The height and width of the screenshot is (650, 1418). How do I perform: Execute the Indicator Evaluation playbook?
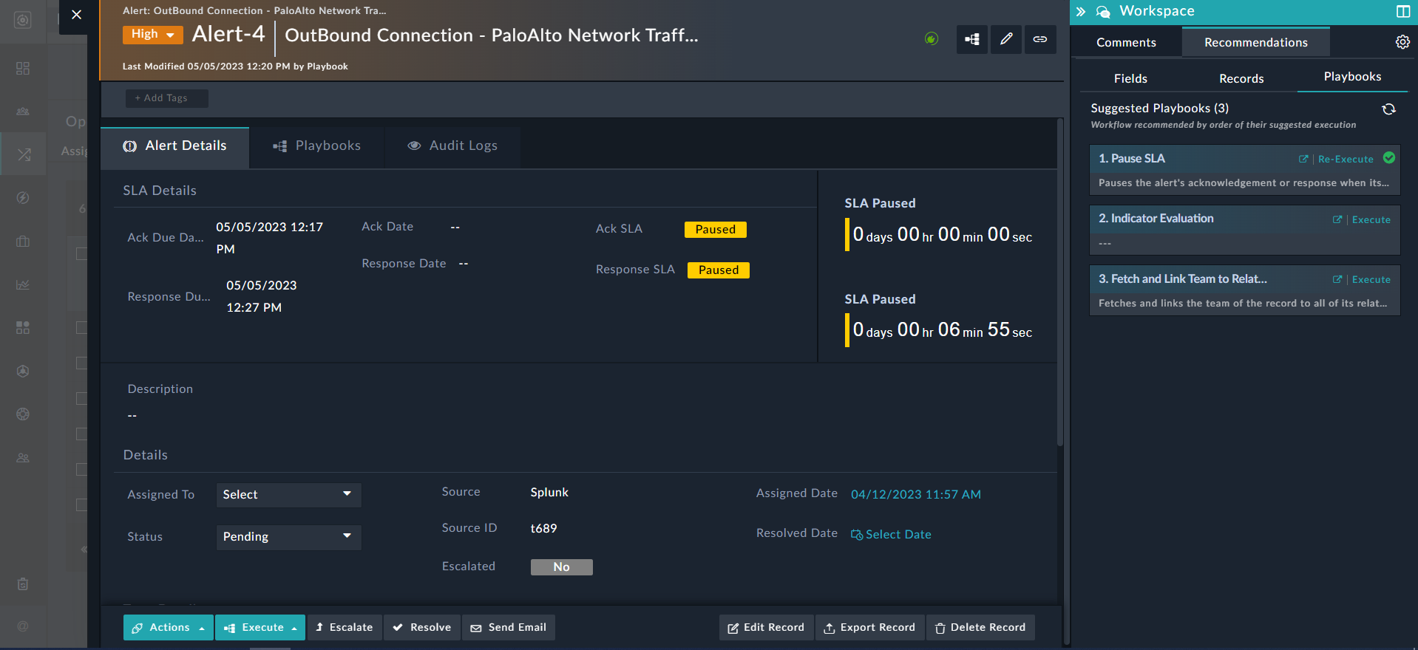tap(1371, 219)
